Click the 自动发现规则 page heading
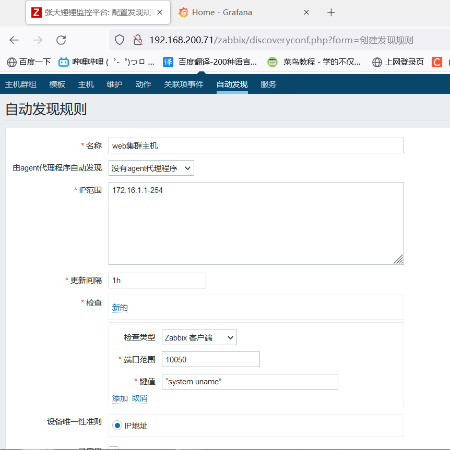Screen dimensions: 450x450 click(46, 110)
